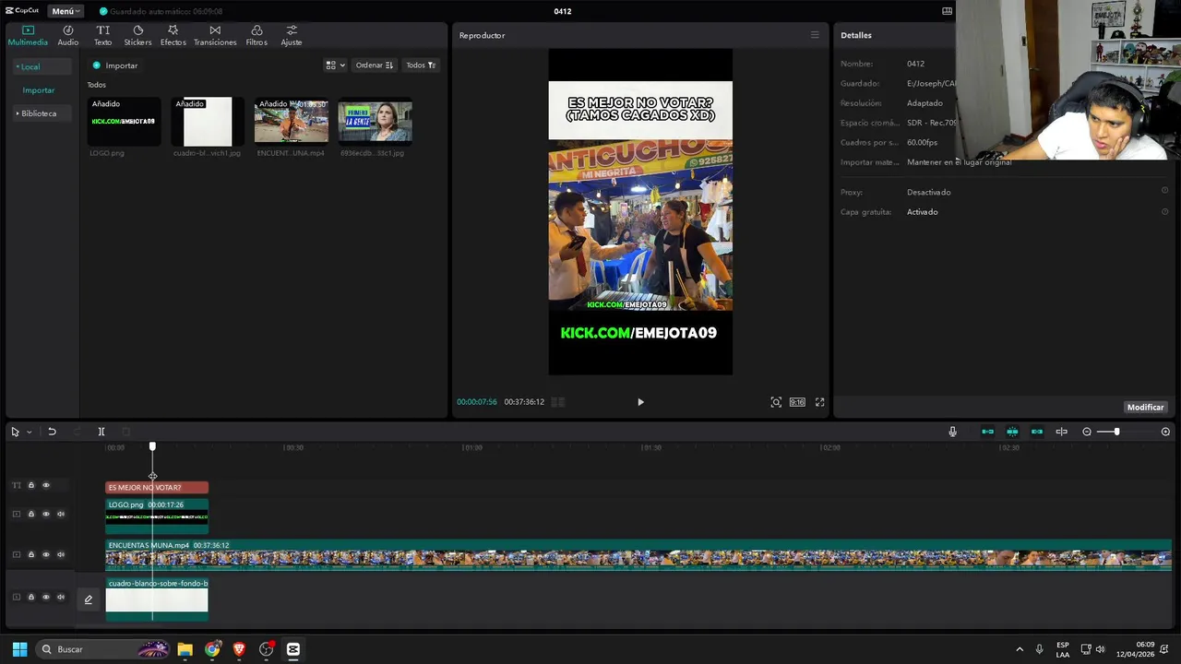The image size is (1181, 664).
Task: Select the LOGO.png timeline clip
Action: (157, 516)
